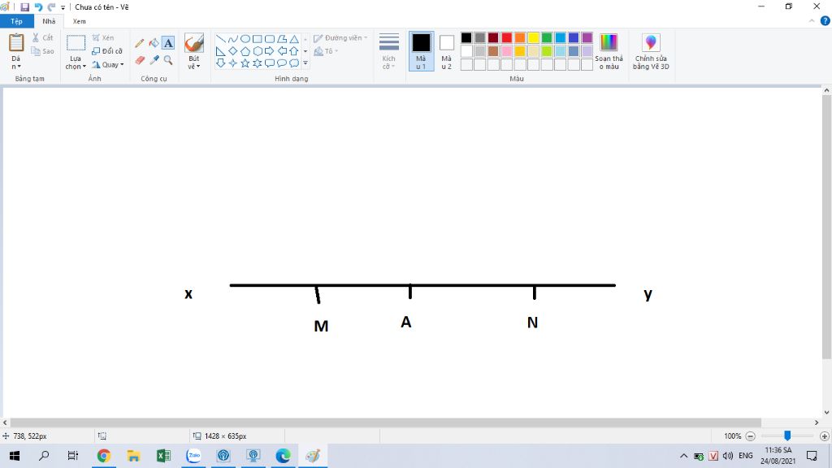Screen dimensions: 832x468
Task: Open Chrome from the taskbar
Action: [x=103, y=456]
